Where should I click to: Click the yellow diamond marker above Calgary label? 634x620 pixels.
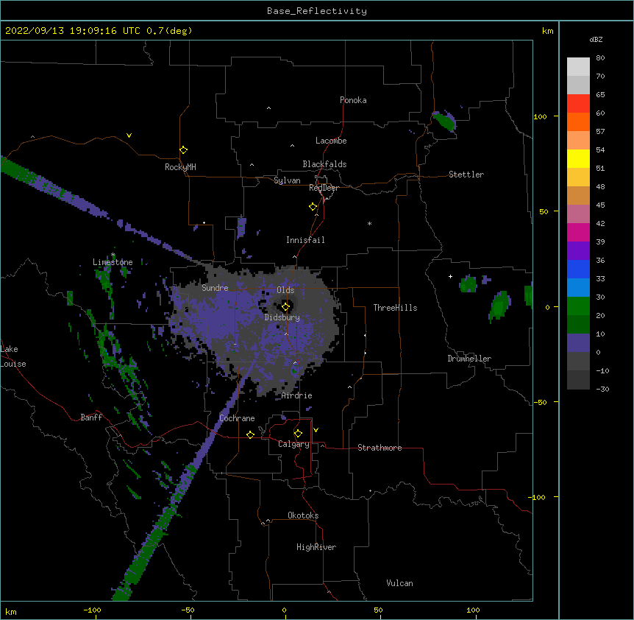click(x=298, y=434)
